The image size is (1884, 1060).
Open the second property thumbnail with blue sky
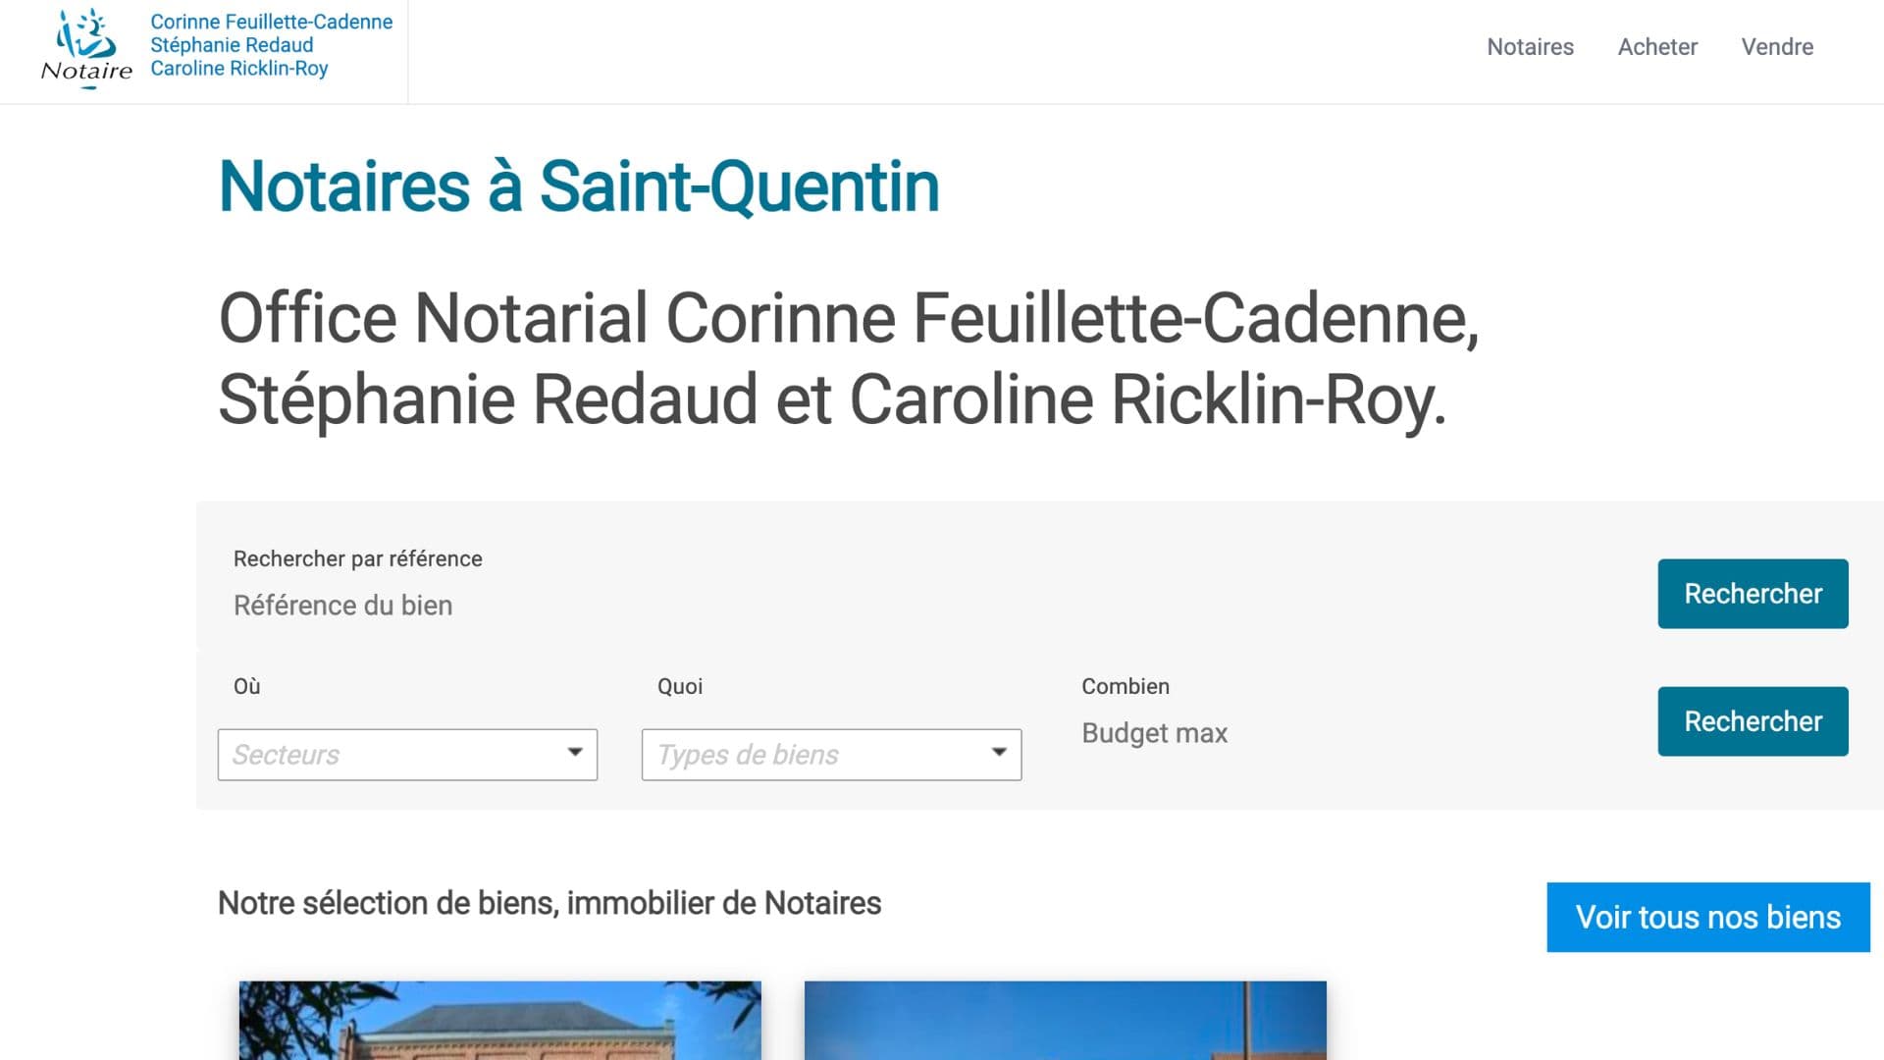click(x=1066, y=1021)
